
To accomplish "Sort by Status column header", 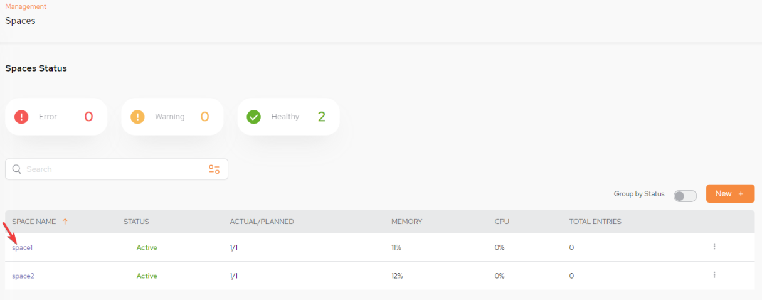I will tap(136, 222).
